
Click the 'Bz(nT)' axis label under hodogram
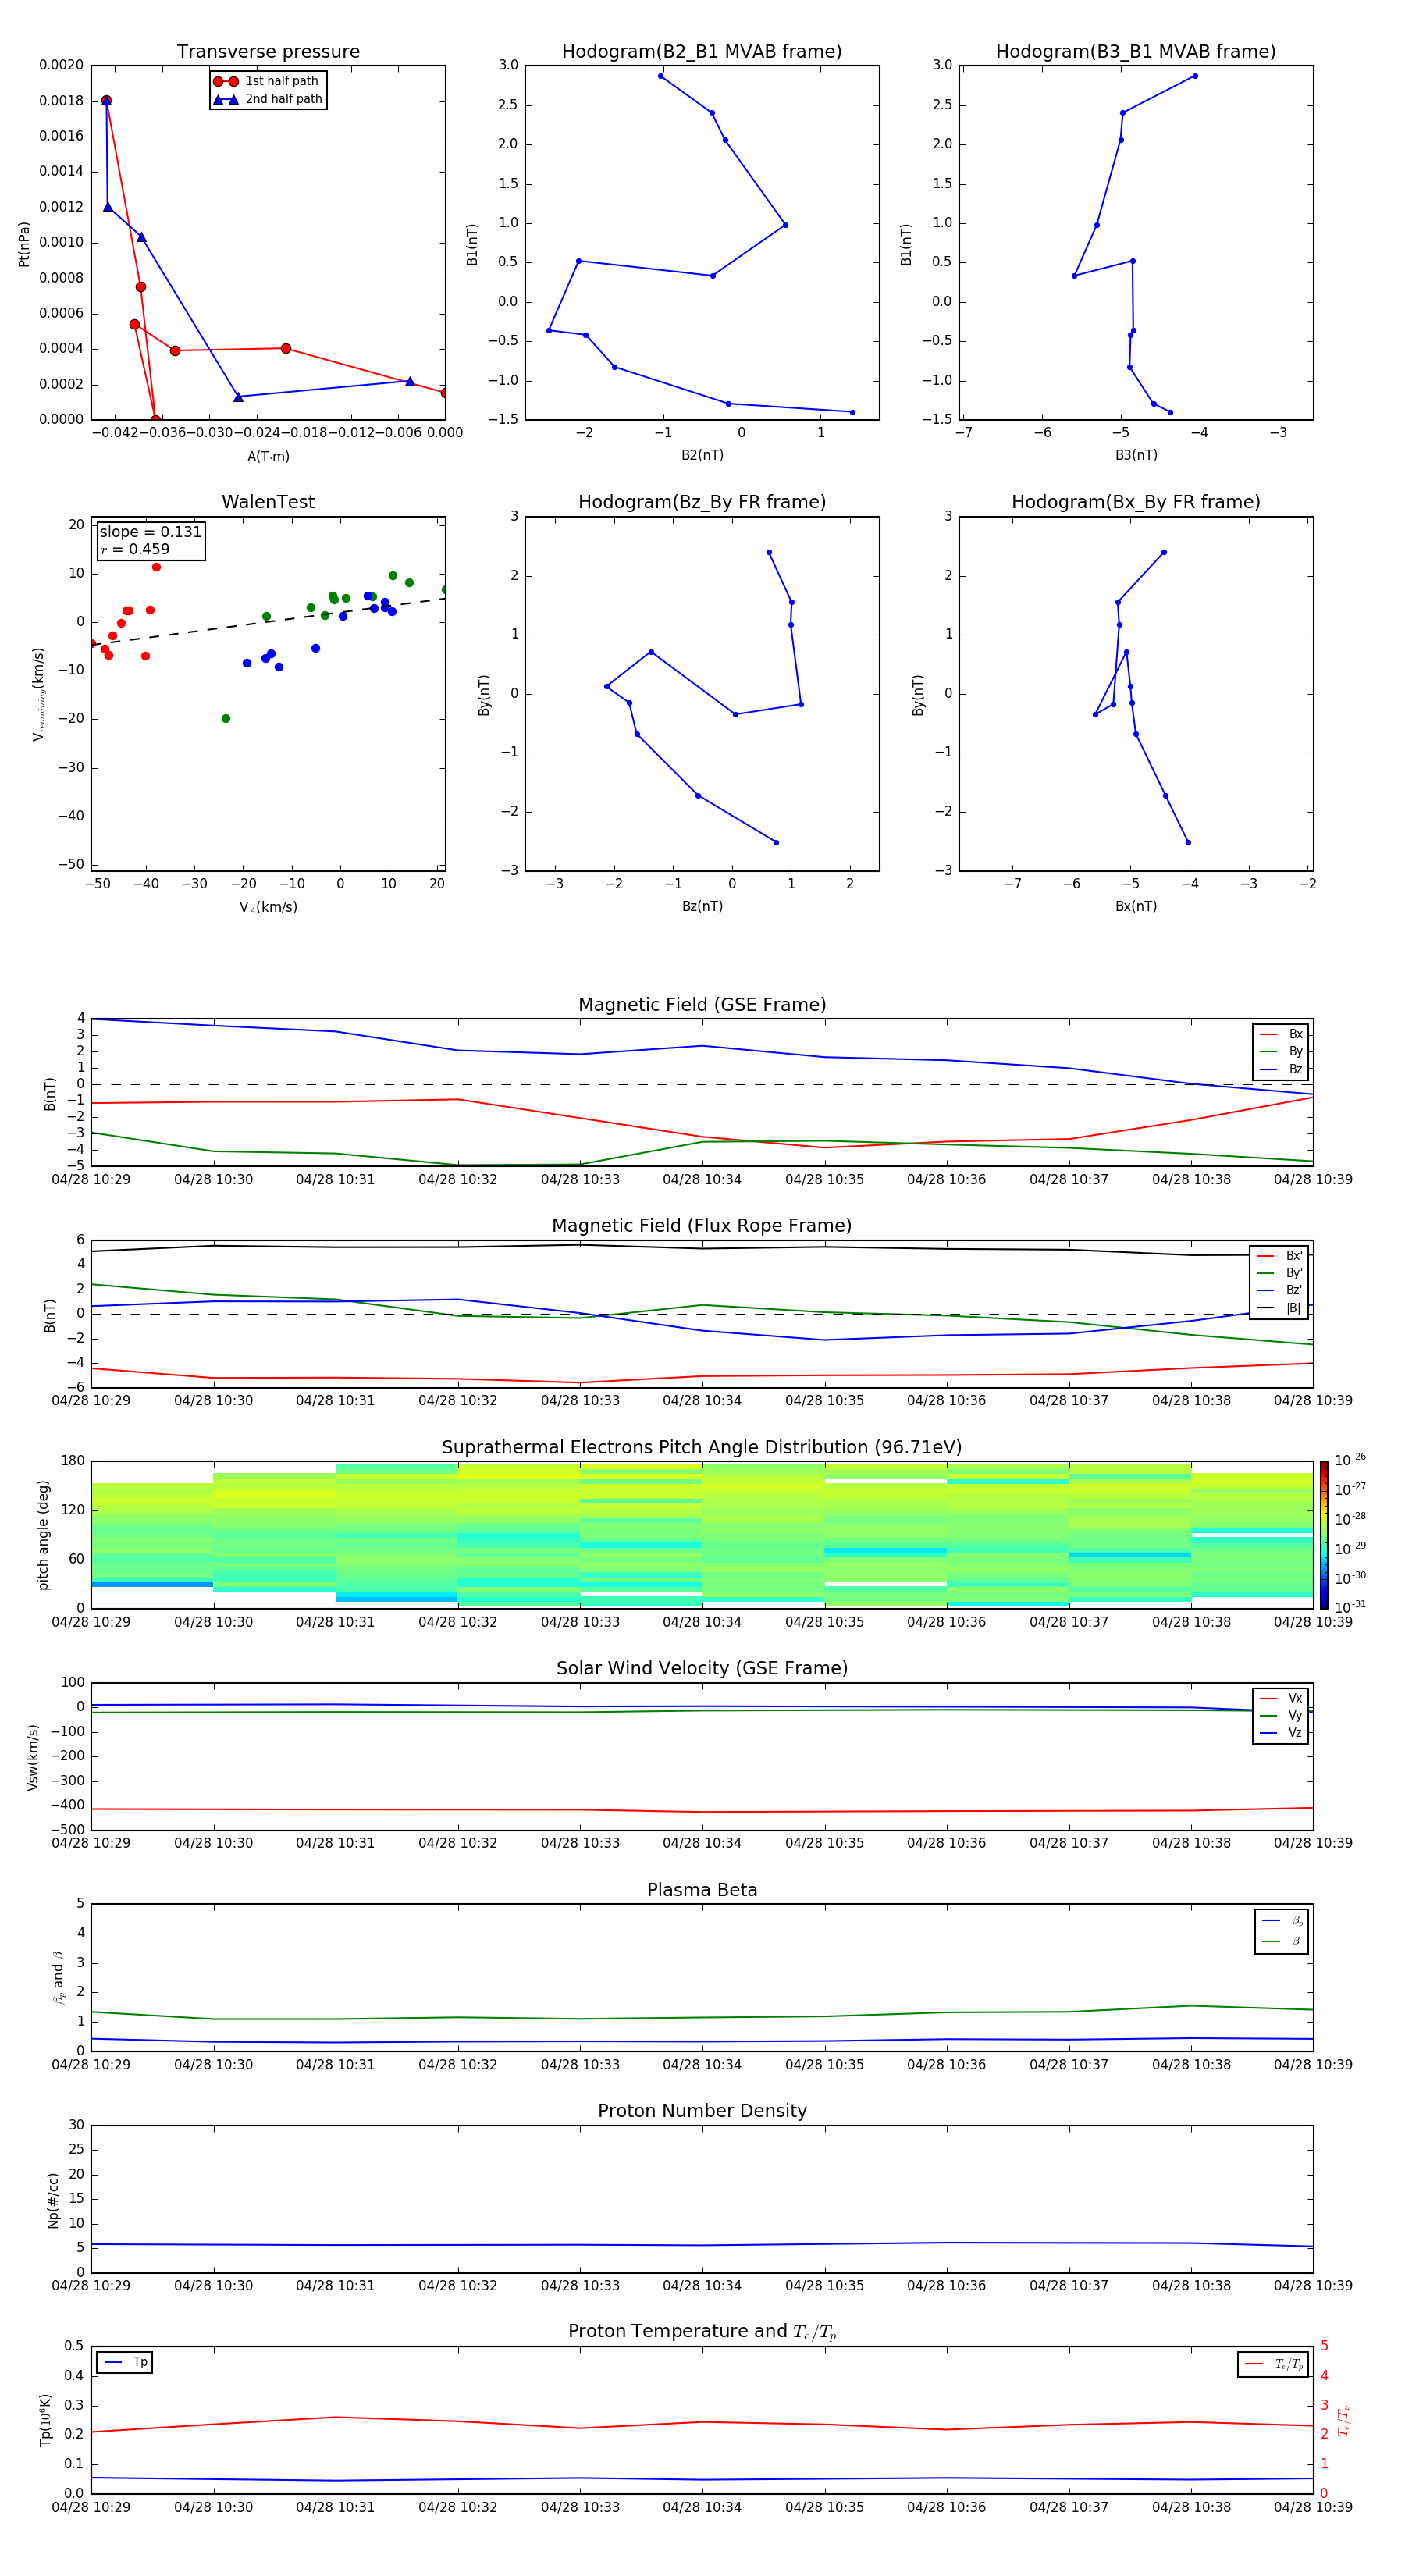click(x=702, y=906)
